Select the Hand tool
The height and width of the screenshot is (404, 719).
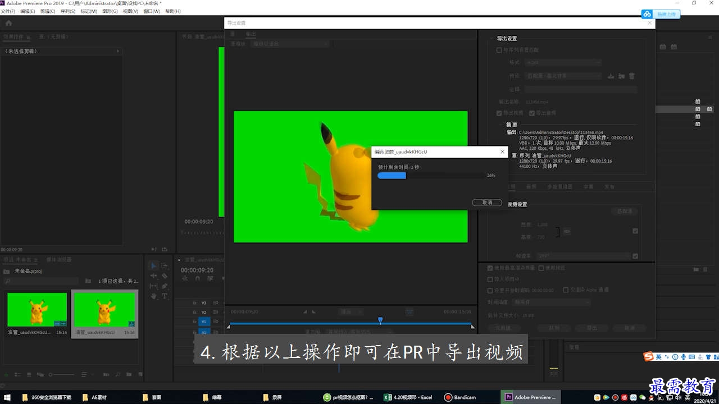[154, 296]
